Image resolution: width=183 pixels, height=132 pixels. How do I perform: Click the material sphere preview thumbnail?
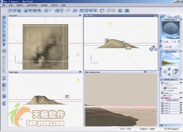[171, 30]
